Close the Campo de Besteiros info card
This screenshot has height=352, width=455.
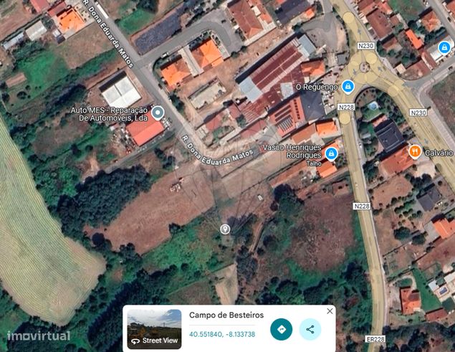pyautogui.click(x=330, y=311)
